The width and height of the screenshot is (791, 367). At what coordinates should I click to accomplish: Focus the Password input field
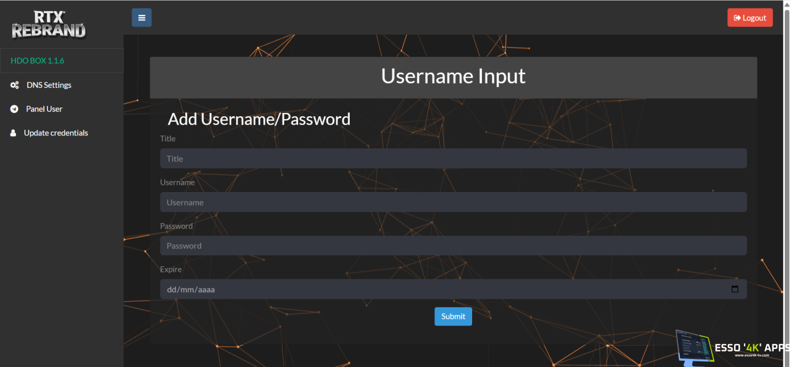pos(453,246)
